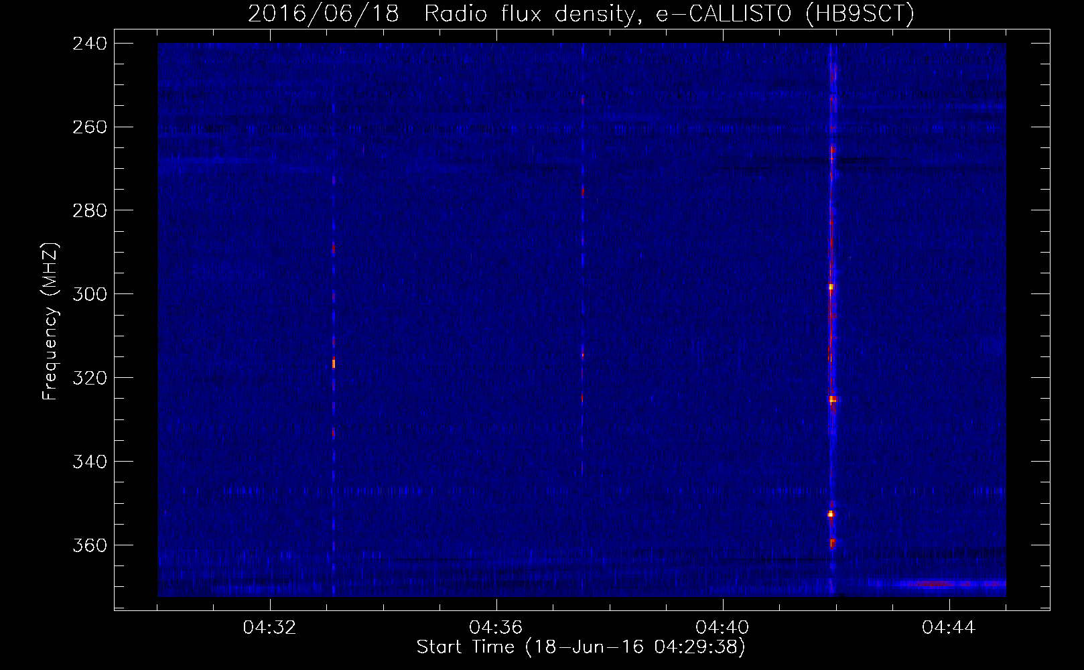Click the "Frequency (MHZ)" axis label
Image resolution: width=1084 pixels, height=670 pixels.
[x=51, y=322]
